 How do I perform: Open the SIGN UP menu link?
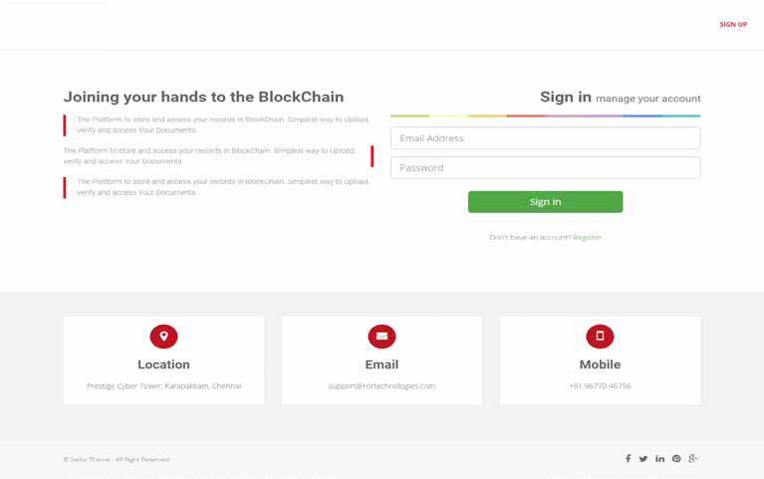pos(733,24)
